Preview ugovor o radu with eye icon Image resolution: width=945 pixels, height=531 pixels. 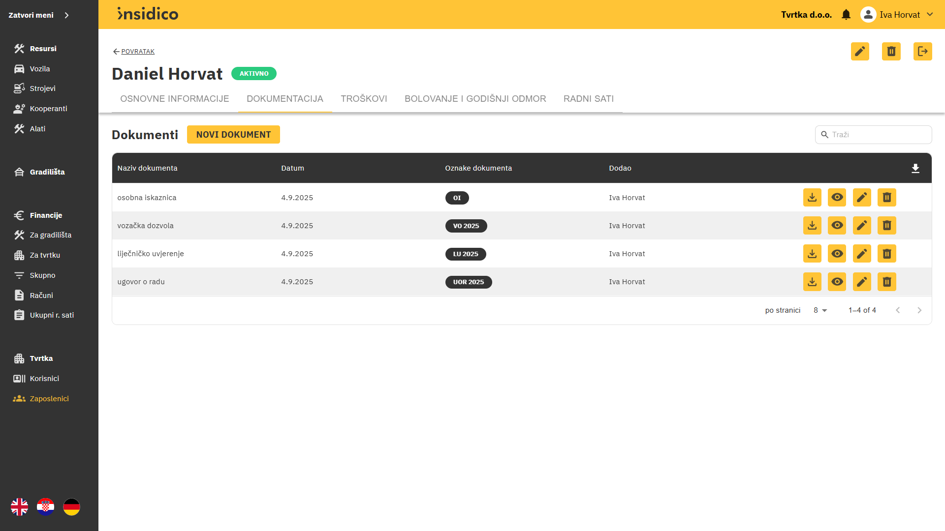pyautogui.click(x=837, y=282)
